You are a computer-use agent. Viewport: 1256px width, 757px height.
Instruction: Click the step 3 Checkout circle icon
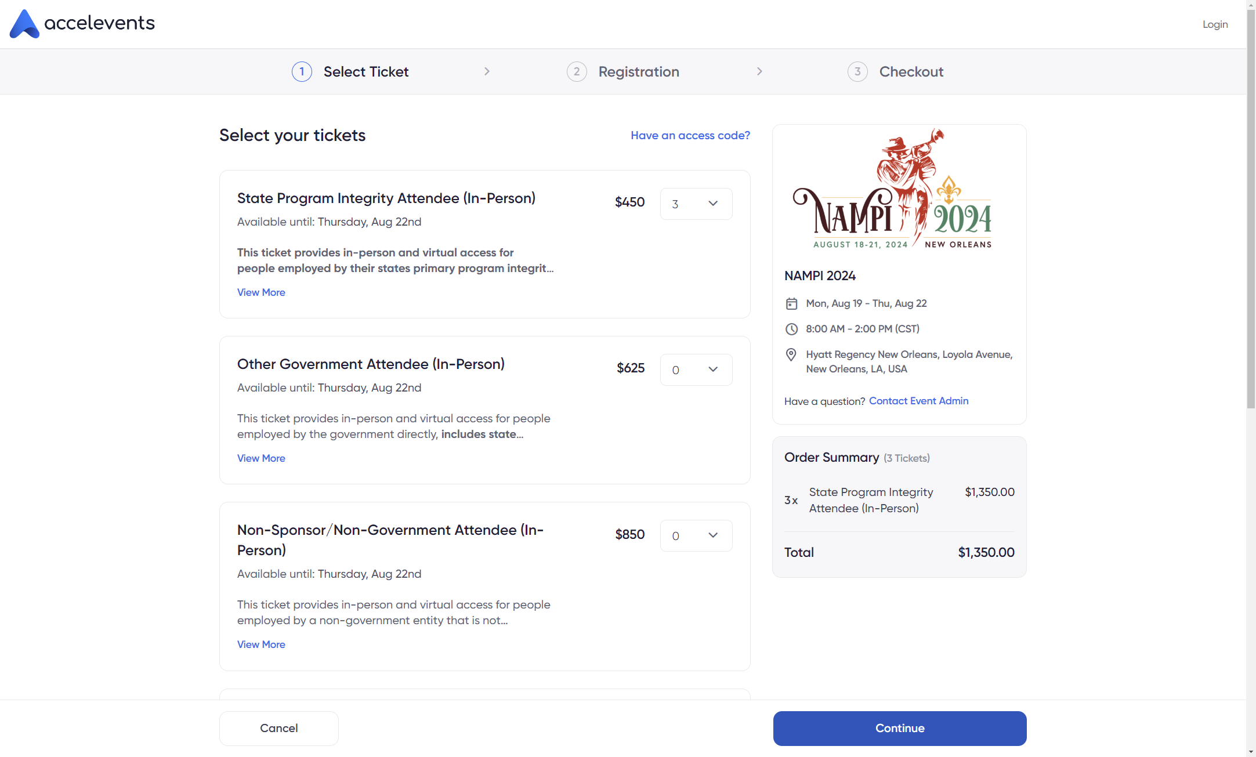coord(857,71)
